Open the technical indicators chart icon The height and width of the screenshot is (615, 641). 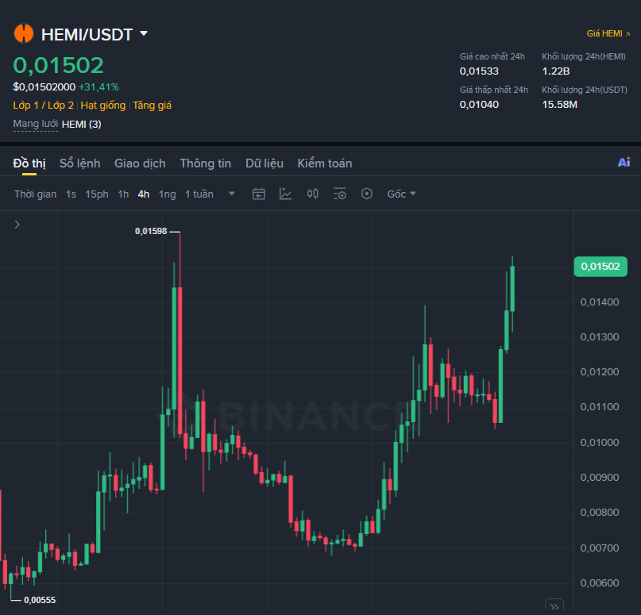coord(286,194)
